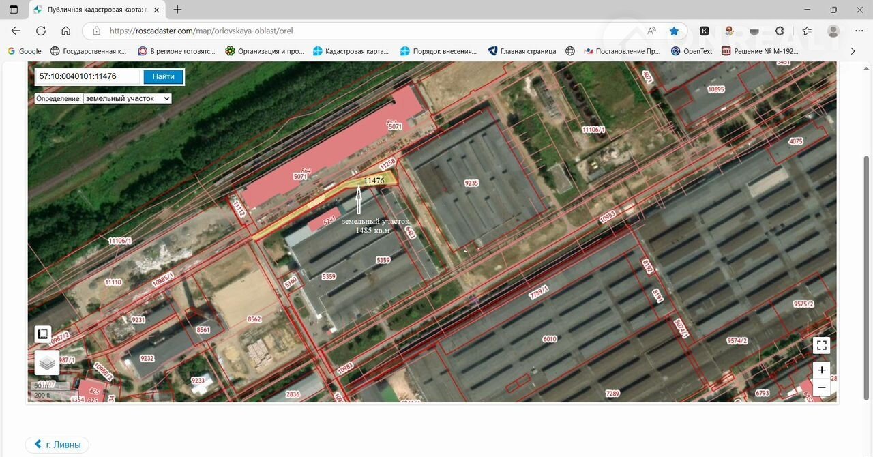Zoom out on the cadastral map
873x457 pixels.
coord(821,387)
